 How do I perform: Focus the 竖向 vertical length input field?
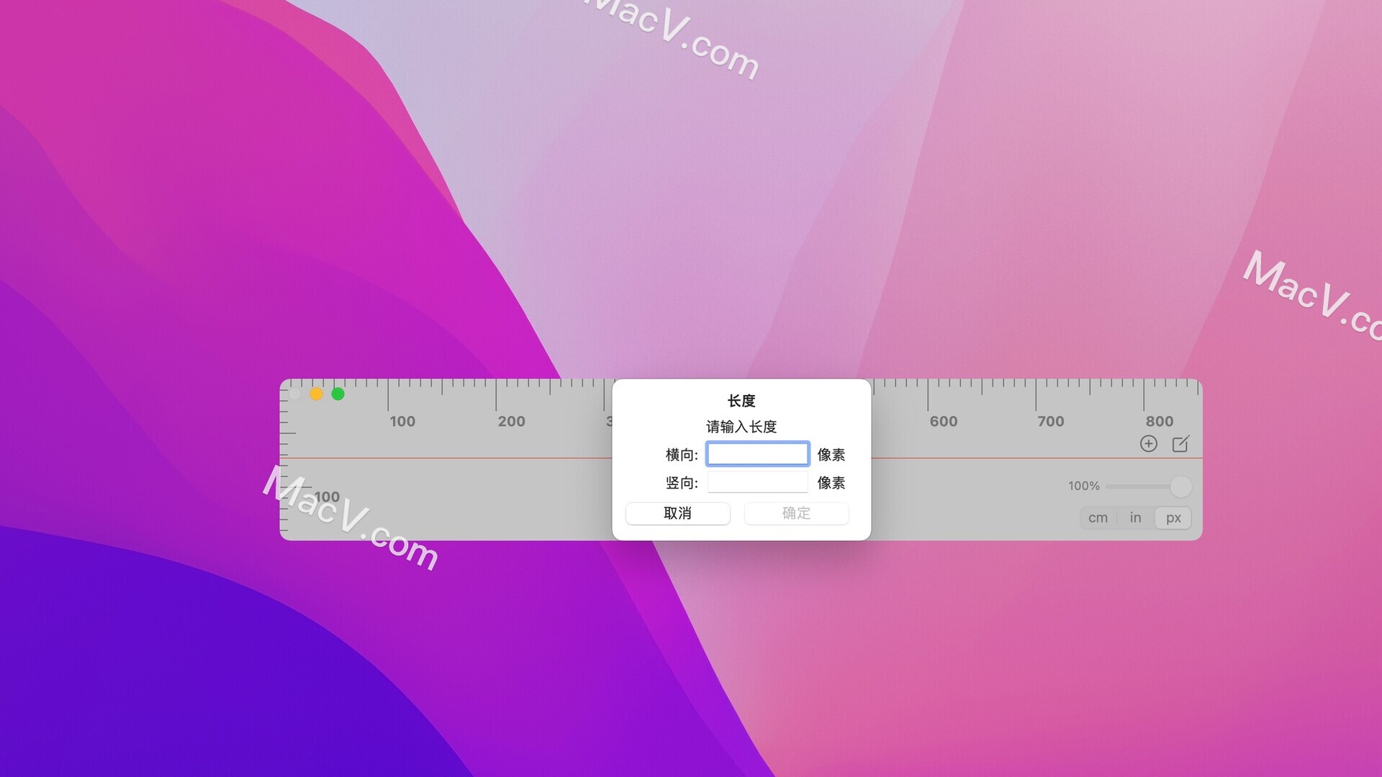coord(758,482)
